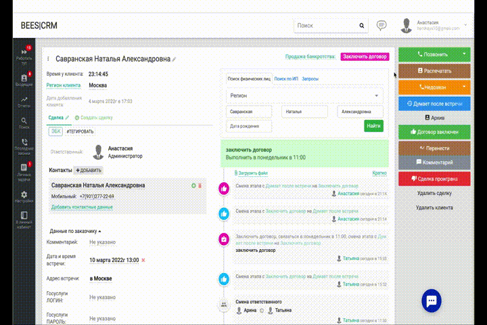Screen dimensions: 487x325
Task: Click red delete icon in contact card
Action: [x=200, y=186]
